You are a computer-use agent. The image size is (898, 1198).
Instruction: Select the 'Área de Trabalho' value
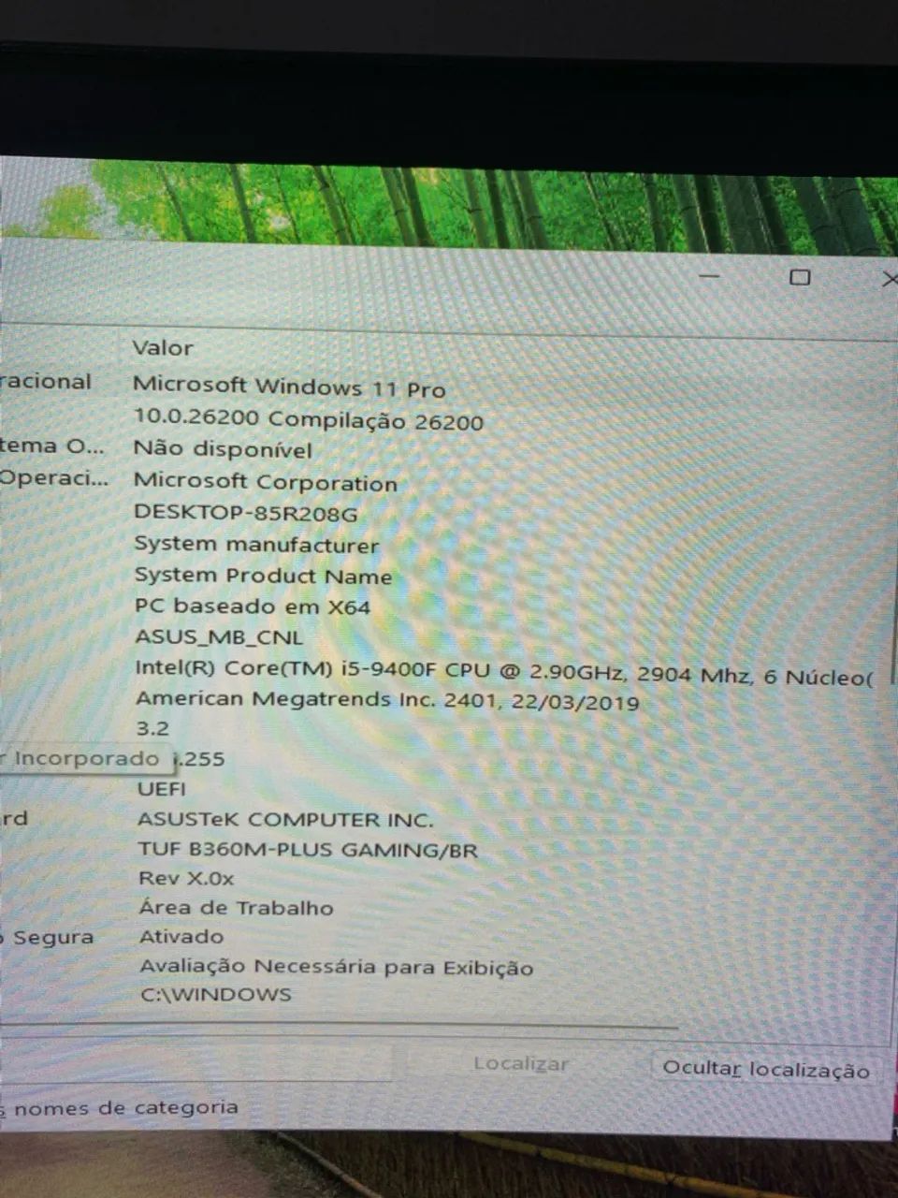(x=236, y=908)
